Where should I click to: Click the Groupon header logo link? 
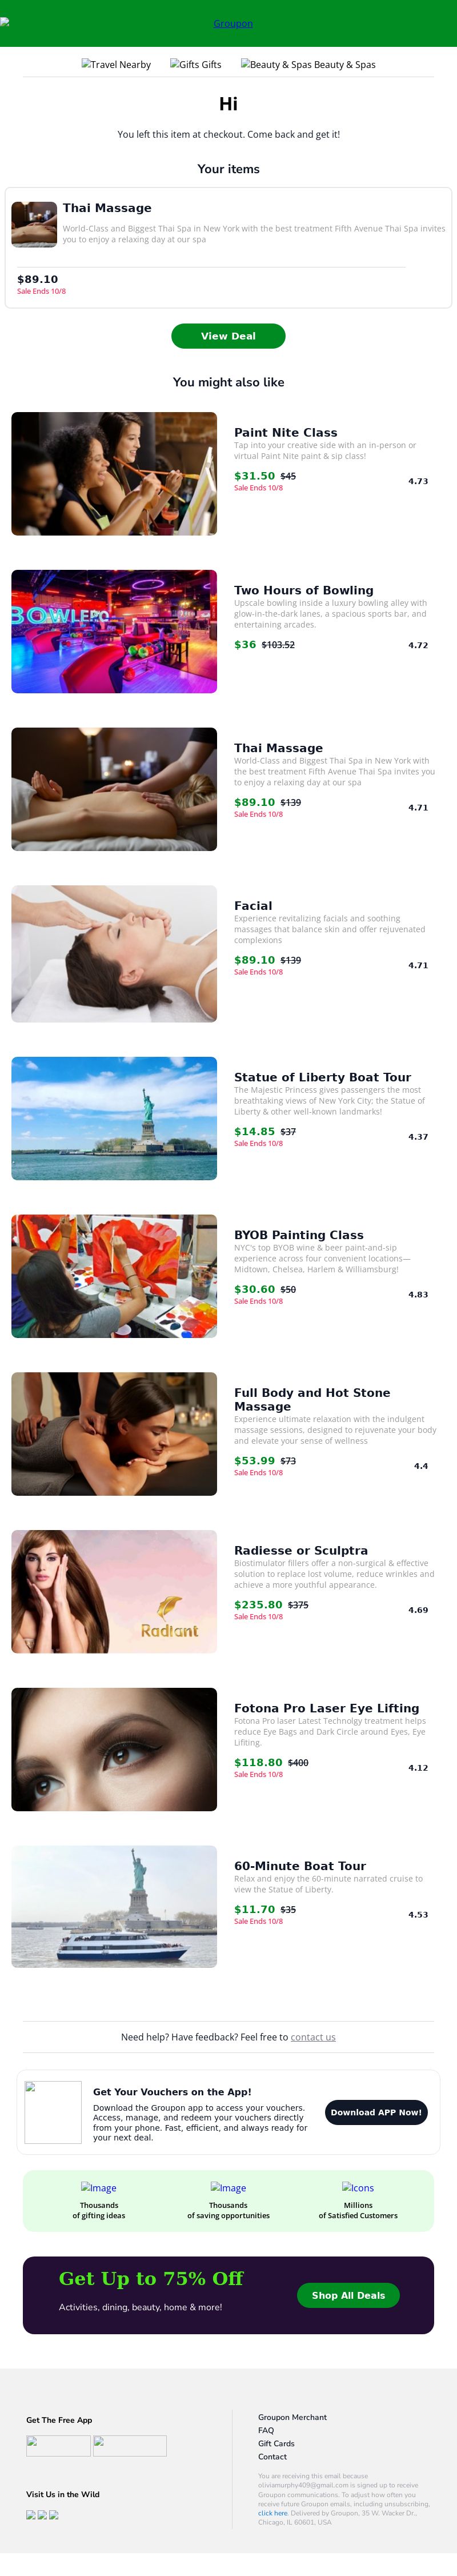(x=232, y=23)
